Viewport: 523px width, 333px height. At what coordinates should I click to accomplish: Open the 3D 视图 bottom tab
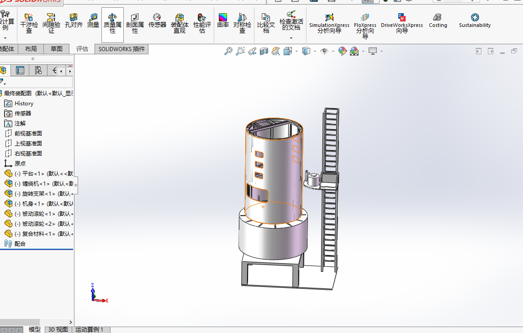click(58, 329)
